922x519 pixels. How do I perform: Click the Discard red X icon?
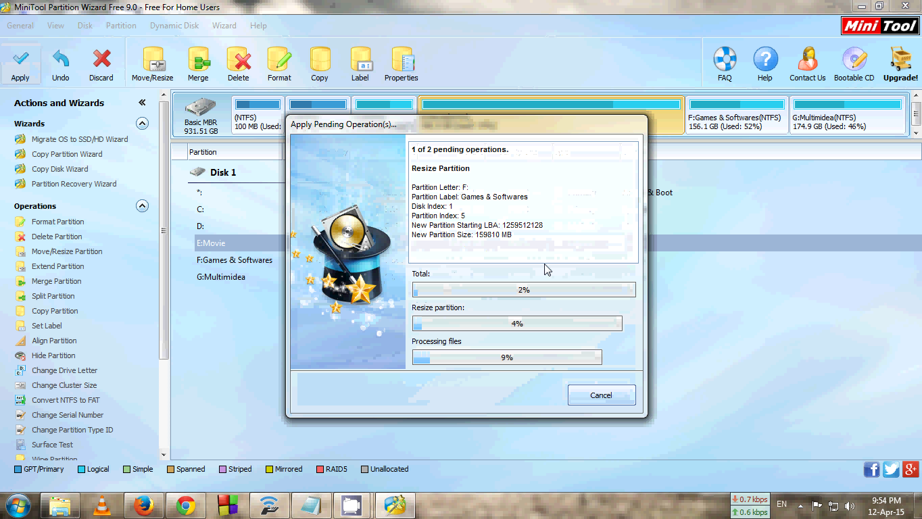(x=101, y=60)
